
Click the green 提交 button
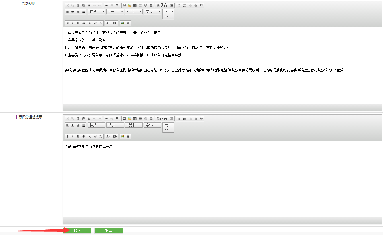click(x=77, y=231)
